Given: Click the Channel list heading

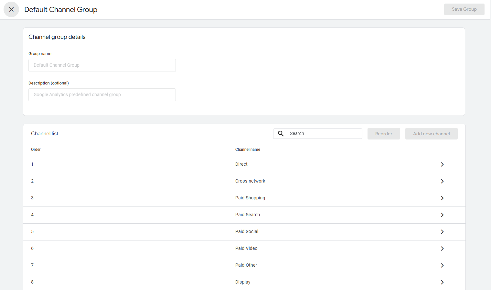Looking at the screenshot, I should click(x=45, y=134).
